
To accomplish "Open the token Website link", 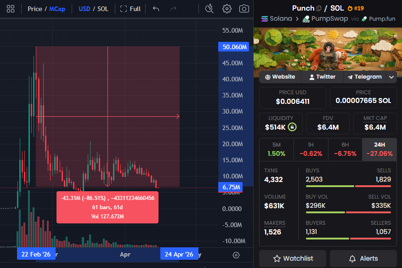I will (x=280, y=77).
